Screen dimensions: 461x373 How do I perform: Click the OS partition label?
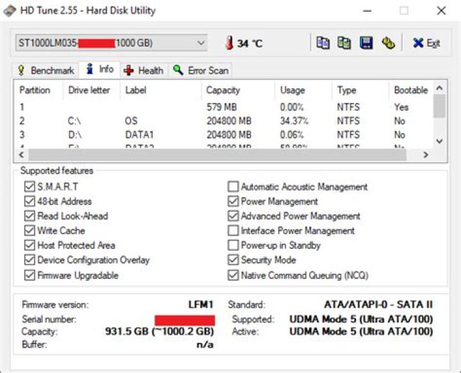(131, 121)
